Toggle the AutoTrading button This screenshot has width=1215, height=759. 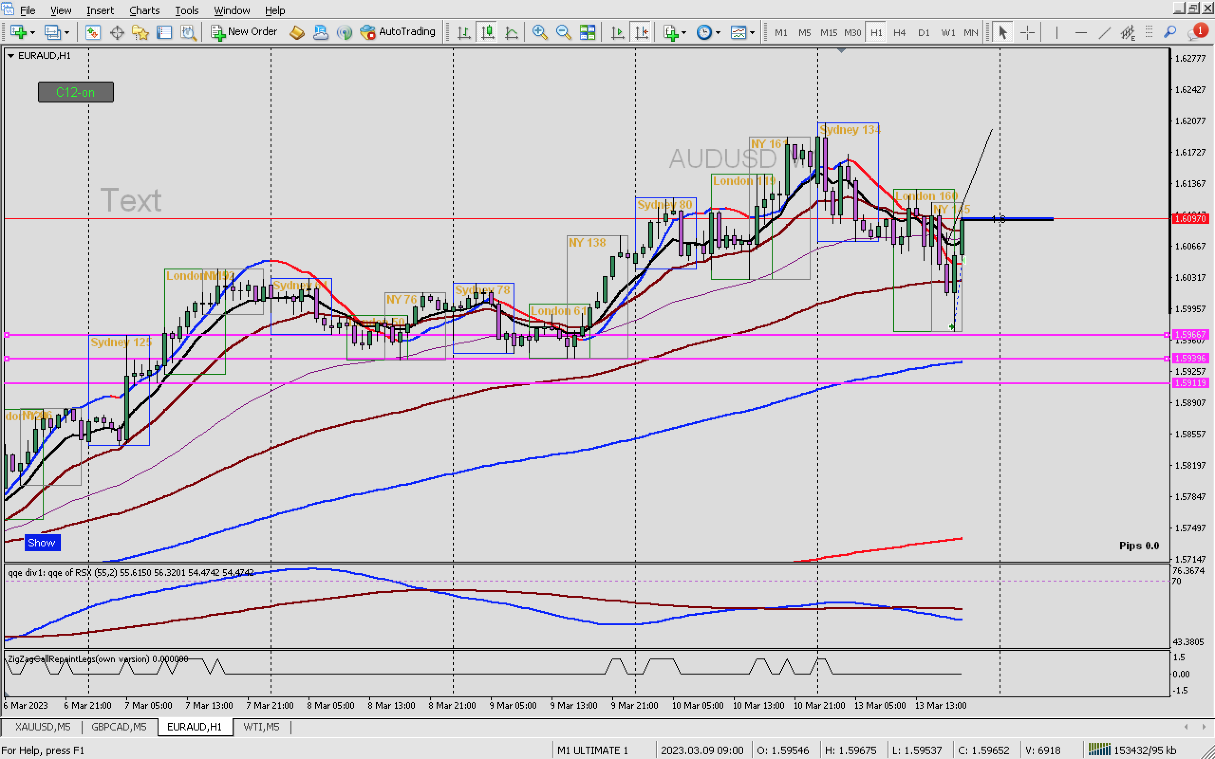tap(398, 32)
